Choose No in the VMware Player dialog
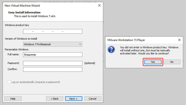This screenshot has width=186, height=105. click(x=172, y=62)
